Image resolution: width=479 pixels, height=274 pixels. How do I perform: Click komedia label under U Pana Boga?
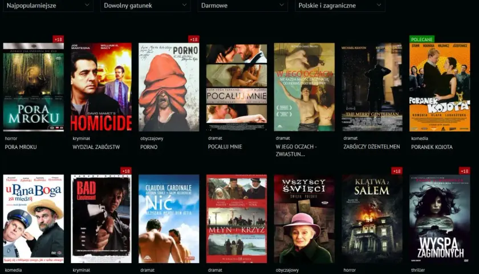(x=13, y=271)
